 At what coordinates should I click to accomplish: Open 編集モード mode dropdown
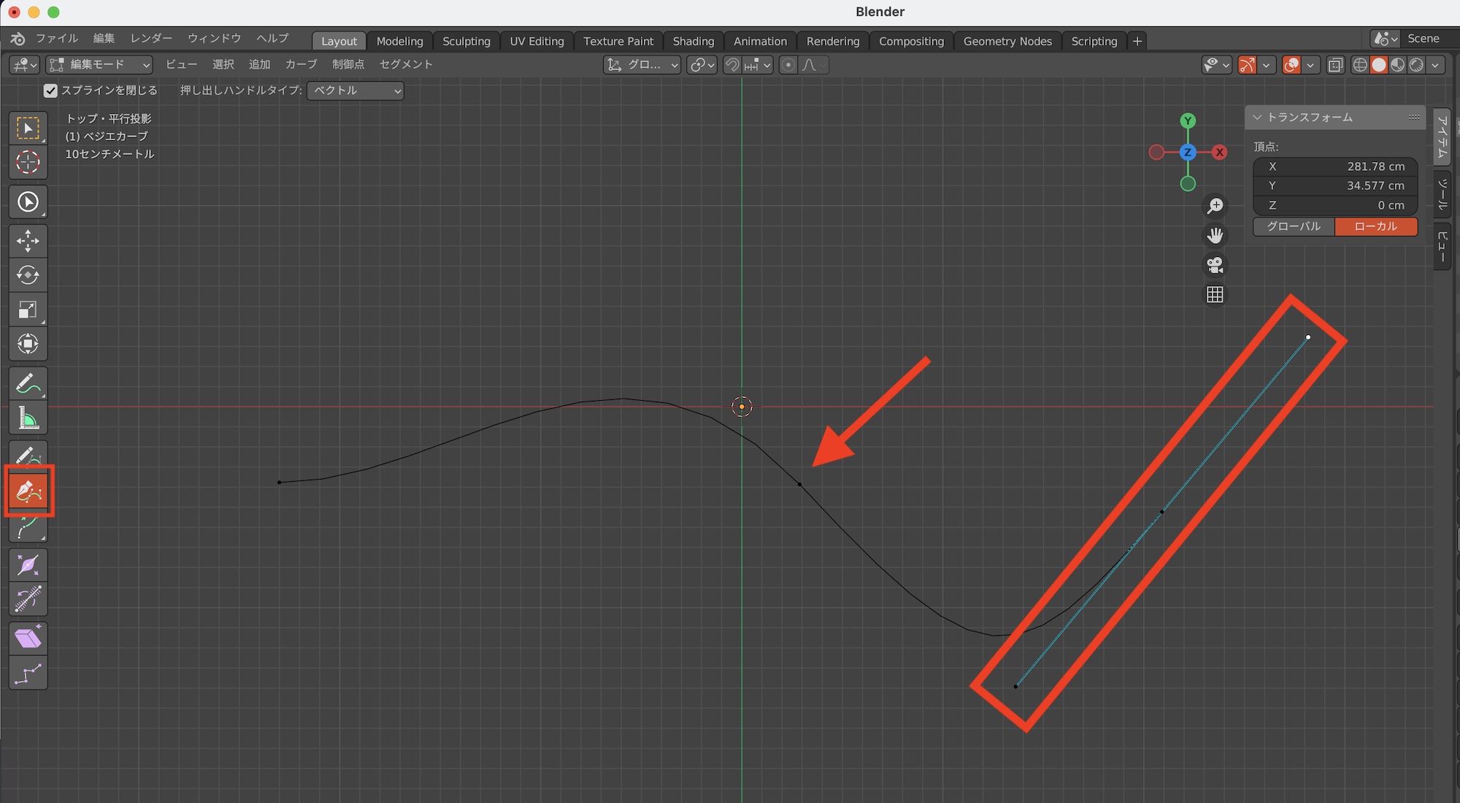pos(99,65)
